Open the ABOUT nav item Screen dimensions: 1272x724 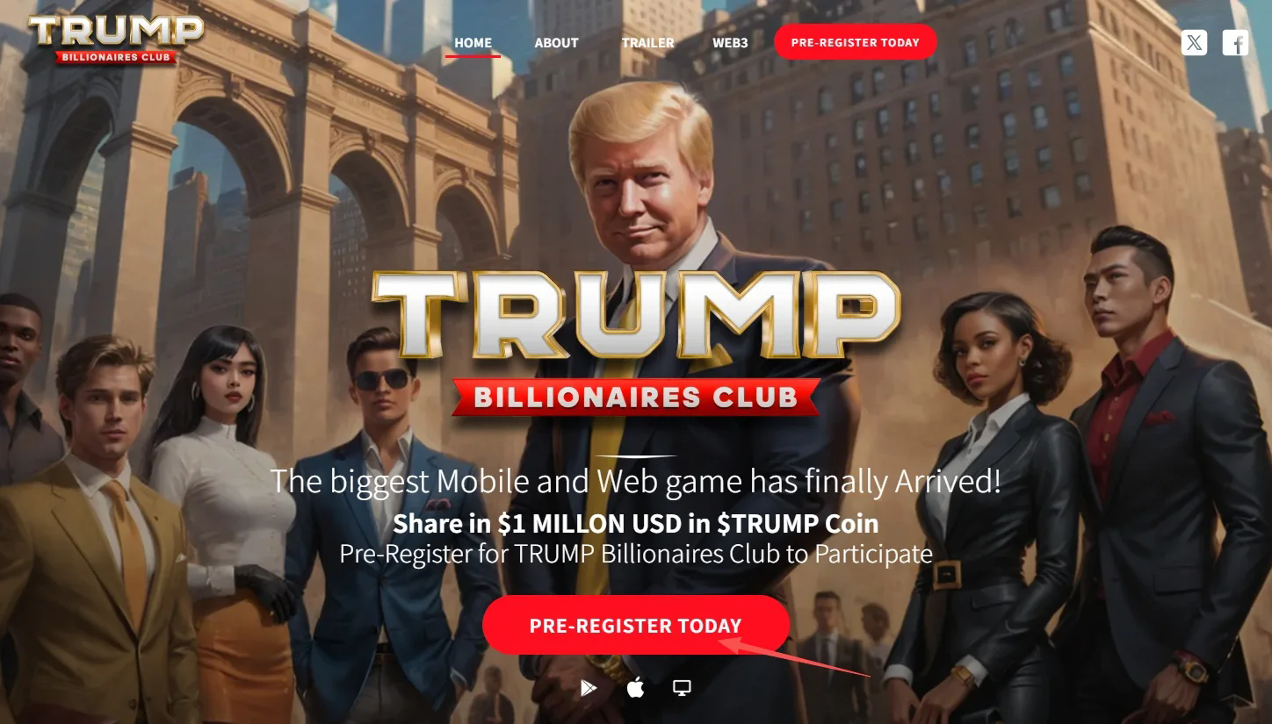[x=556, y=42]
